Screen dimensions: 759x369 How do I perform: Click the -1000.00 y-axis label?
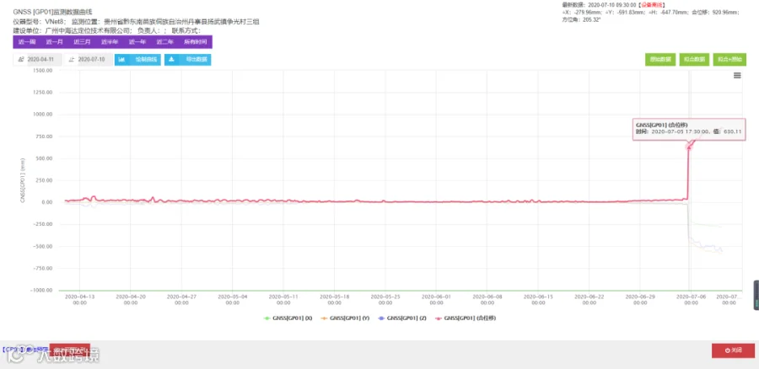[41, 290]
